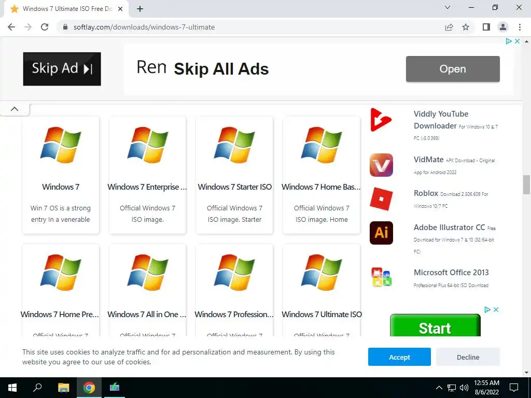The width and height of the screenshot is (531, 398).
Task: Click the VidMate app icon
Action: pyautogui.click(x=381, y=165)
